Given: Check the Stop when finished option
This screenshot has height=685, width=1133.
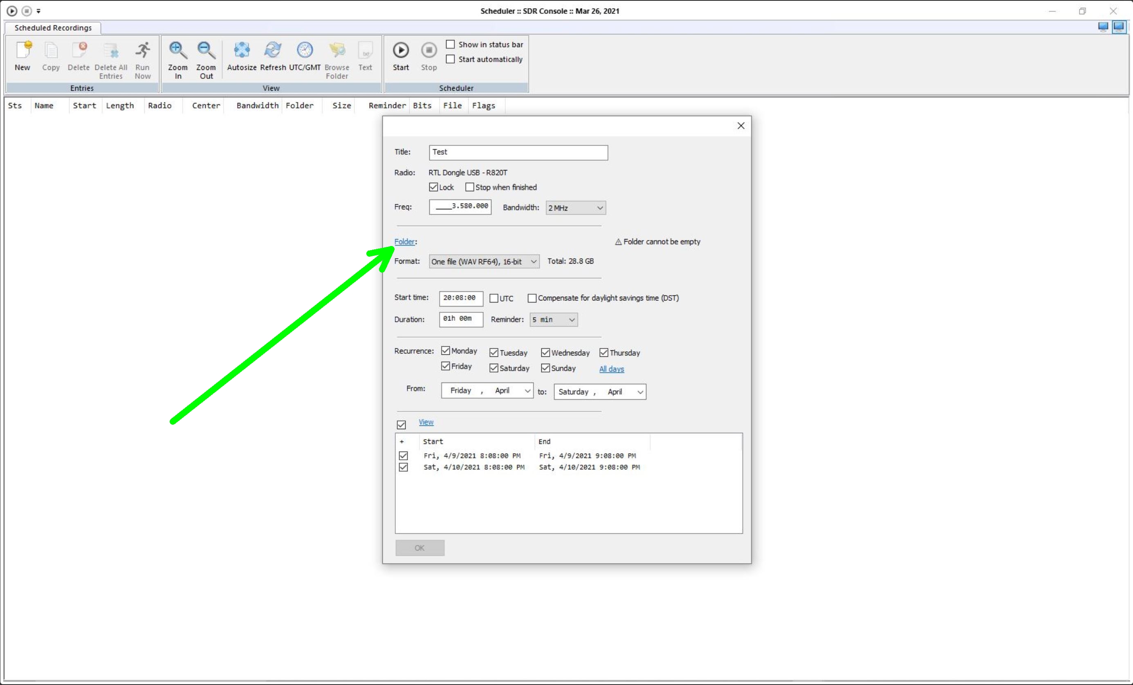Looking at the screenshot, I should coord(469,187).
